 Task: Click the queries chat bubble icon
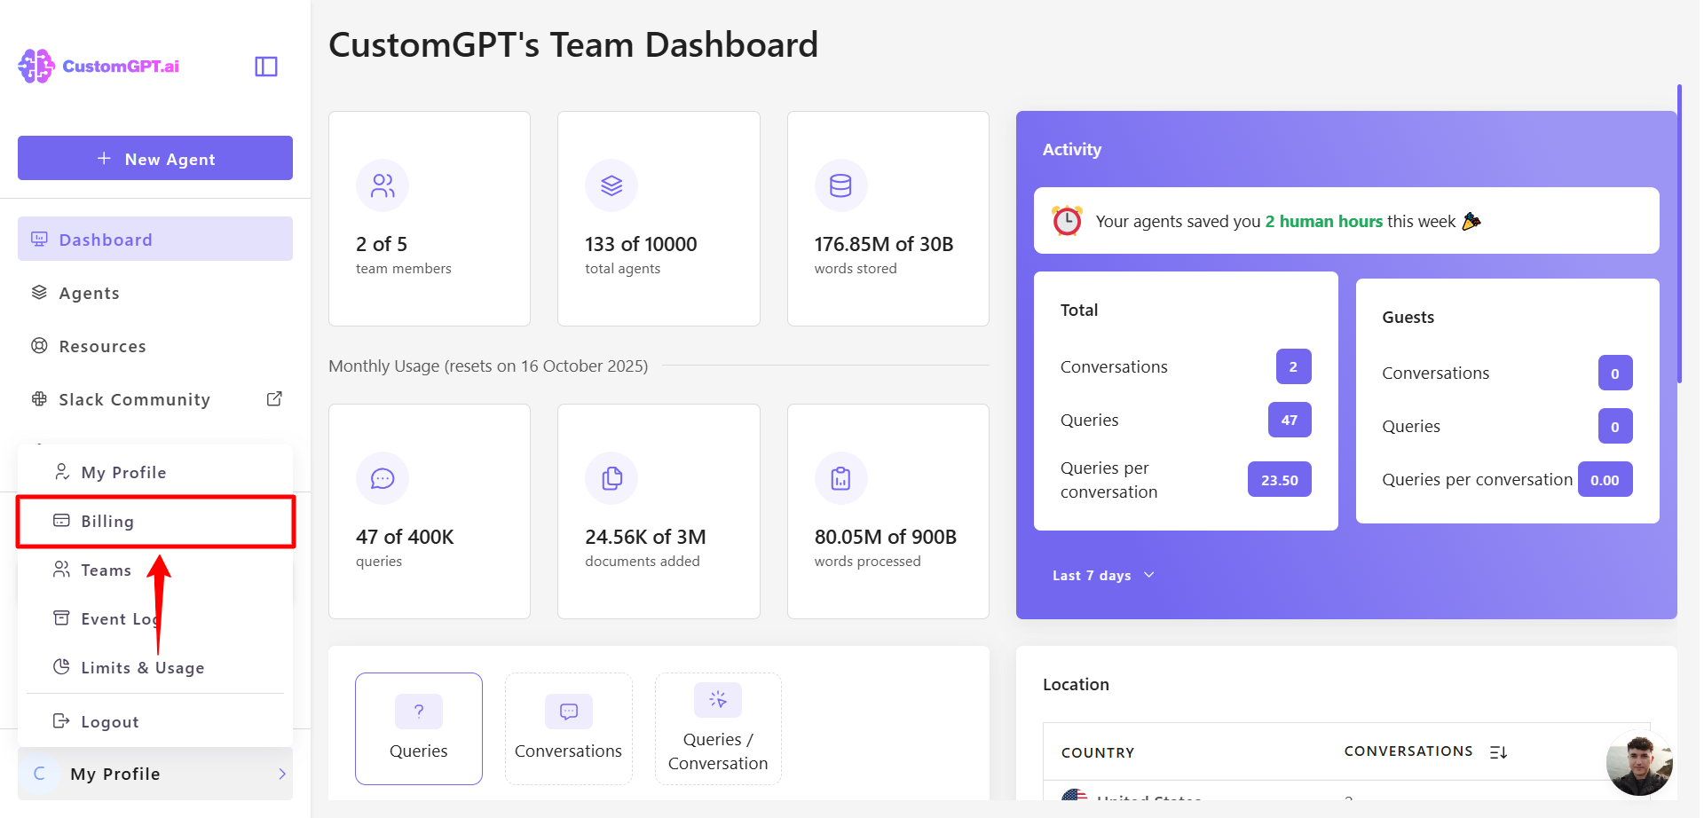383,478
